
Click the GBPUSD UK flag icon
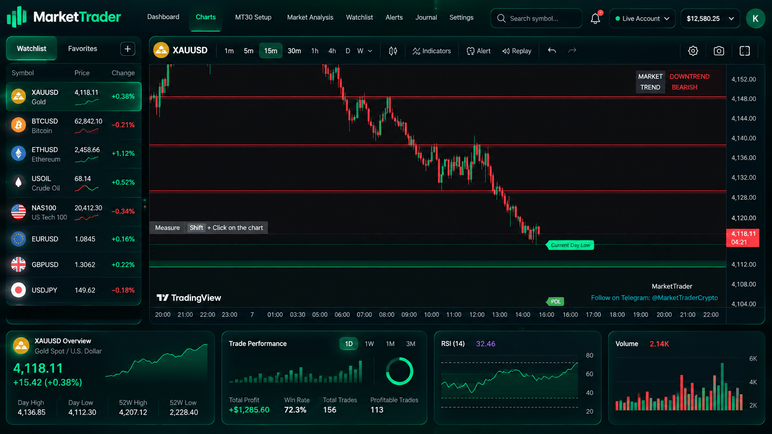(18, 264)
